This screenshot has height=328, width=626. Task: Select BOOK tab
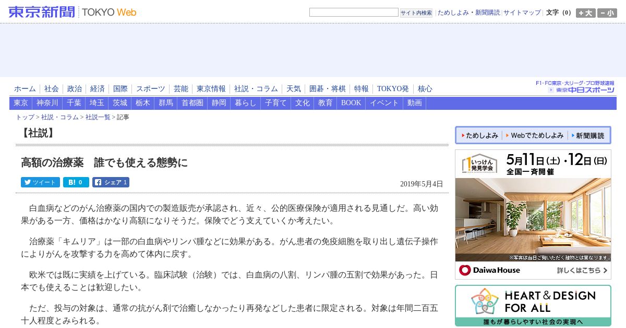[x=351, y=103]
